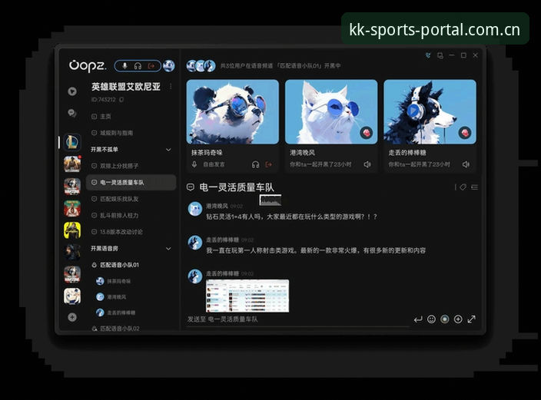541x400 pixels.
Task: Open the white cat avatar voice card
Action: [x=331, y=112]
